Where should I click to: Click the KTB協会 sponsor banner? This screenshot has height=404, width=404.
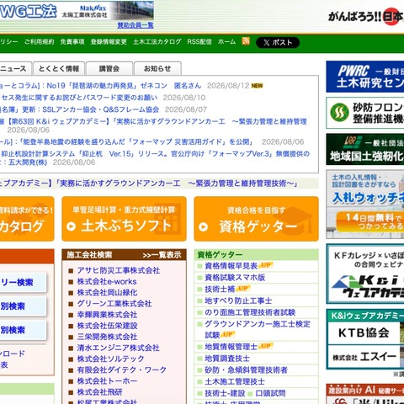(x=364, y=332)
